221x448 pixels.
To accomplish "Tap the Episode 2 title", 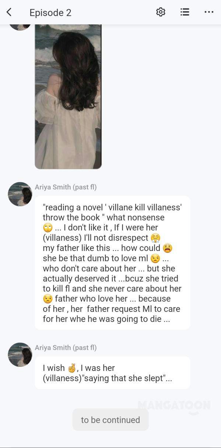I will click(x=50, y=13).
